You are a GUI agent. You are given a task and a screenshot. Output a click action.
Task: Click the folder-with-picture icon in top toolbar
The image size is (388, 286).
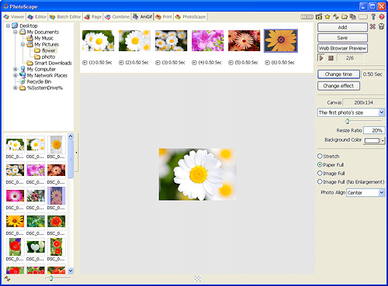[345, 17]
